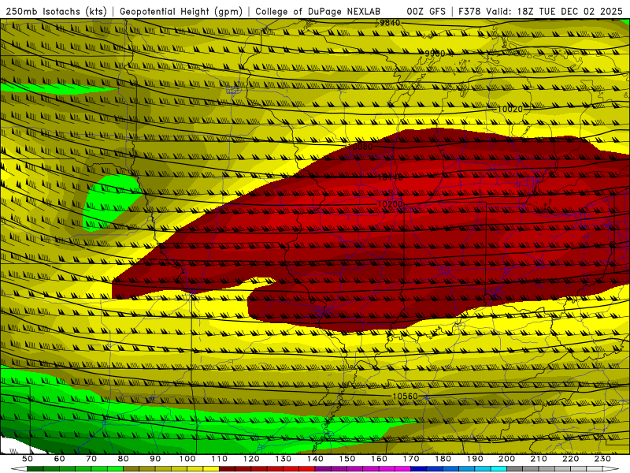Click the 180 value on the color scale
This screenshot has width=630, height=473.
pos(443,459)
